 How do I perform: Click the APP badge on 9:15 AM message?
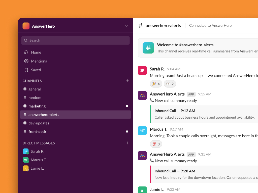[x=191, y=94]
